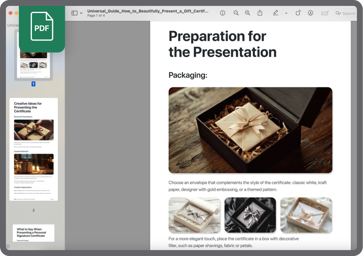Viewport: 363px width, 256px height.
Task: Click the Share icon in toolbar
Action: pos(260,13)
